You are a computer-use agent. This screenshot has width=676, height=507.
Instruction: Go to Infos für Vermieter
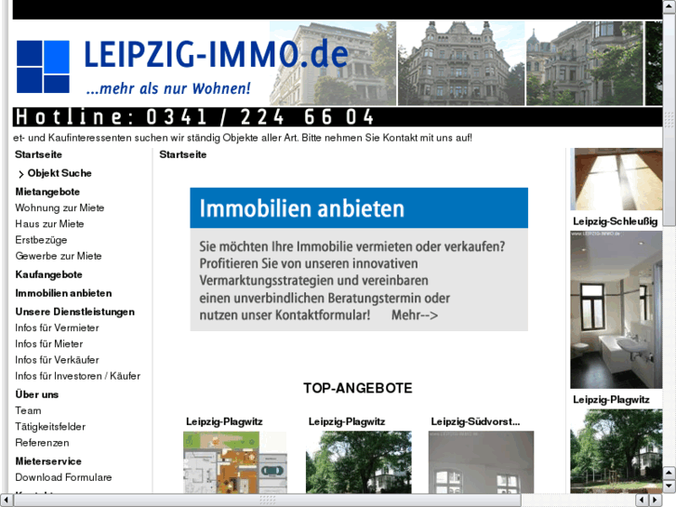click(x=57, y=327)
